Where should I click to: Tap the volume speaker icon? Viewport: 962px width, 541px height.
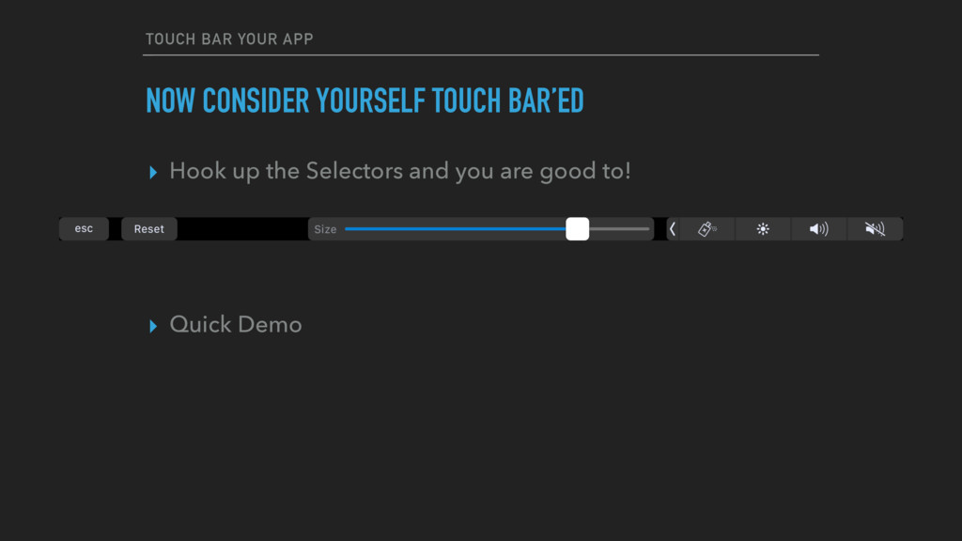click(x=819, y=229)
